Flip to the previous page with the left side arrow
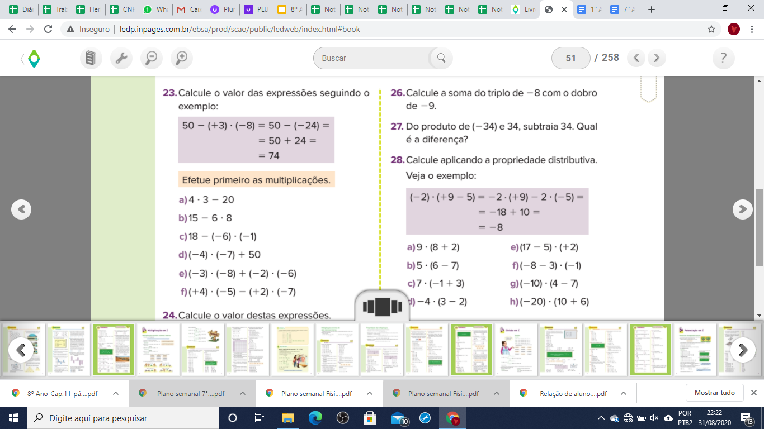 (21, 209)
